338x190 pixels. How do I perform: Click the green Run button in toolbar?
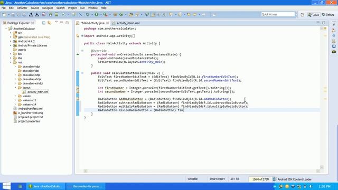pos(96,14)
